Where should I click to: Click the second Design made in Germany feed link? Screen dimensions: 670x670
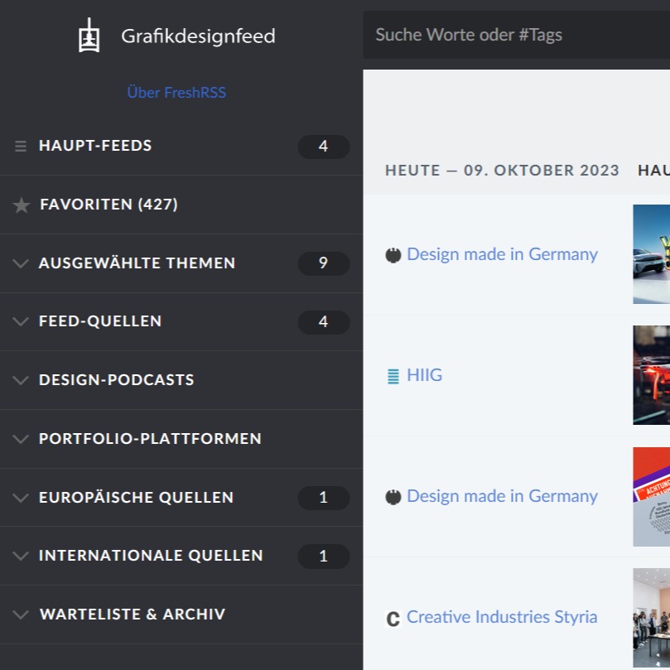tap(502, 497)
